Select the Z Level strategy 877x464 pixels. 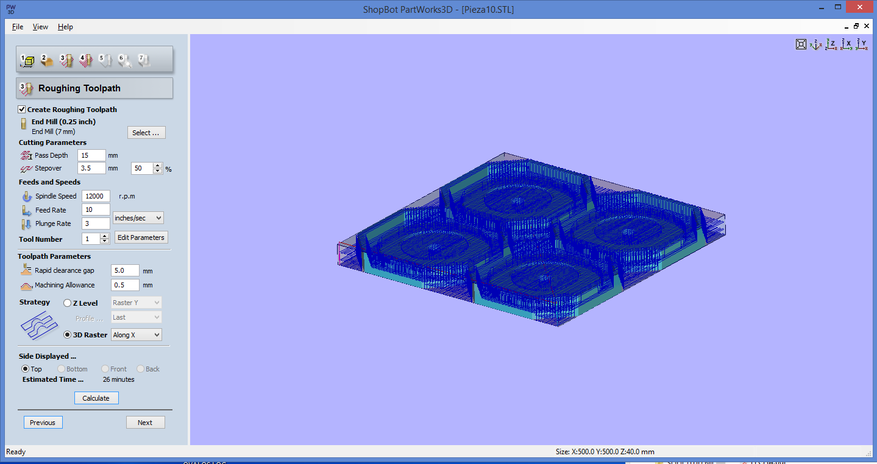pos(67,303)
